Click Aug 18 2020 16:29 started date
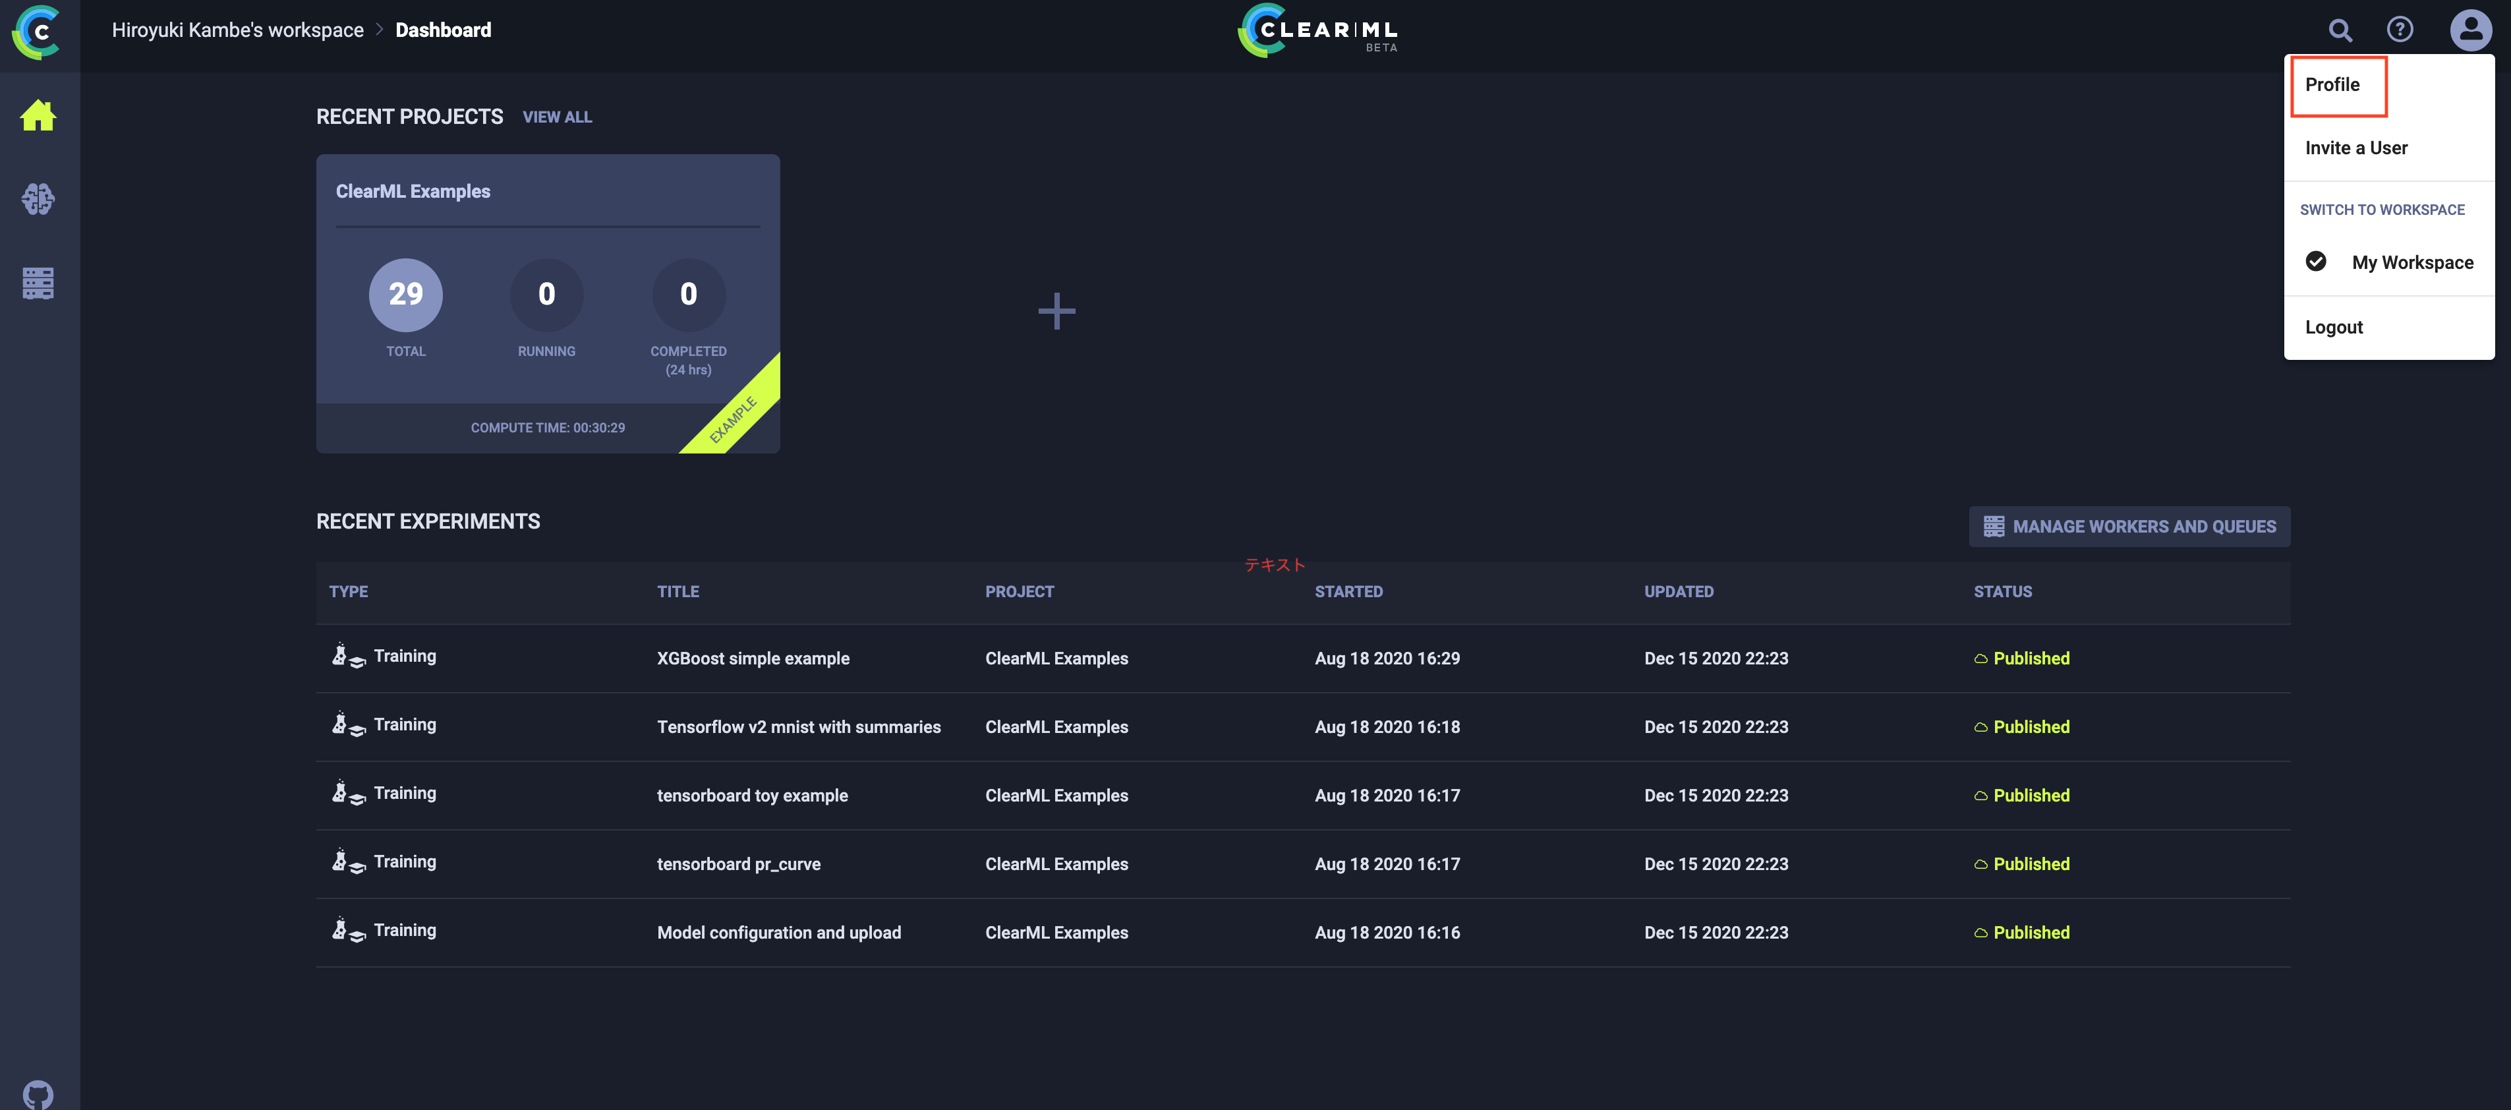The width and height of the screenshot is (2511, 1110). (x=1386, y=658)
